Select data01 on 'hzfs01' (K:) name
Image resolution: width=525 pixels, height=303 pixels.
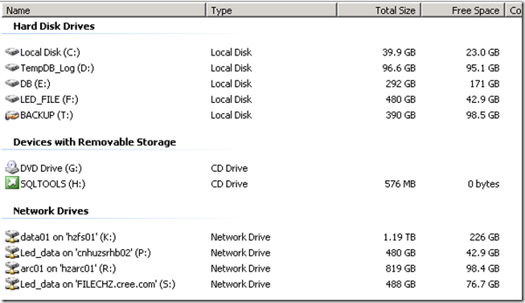[68, 237]
